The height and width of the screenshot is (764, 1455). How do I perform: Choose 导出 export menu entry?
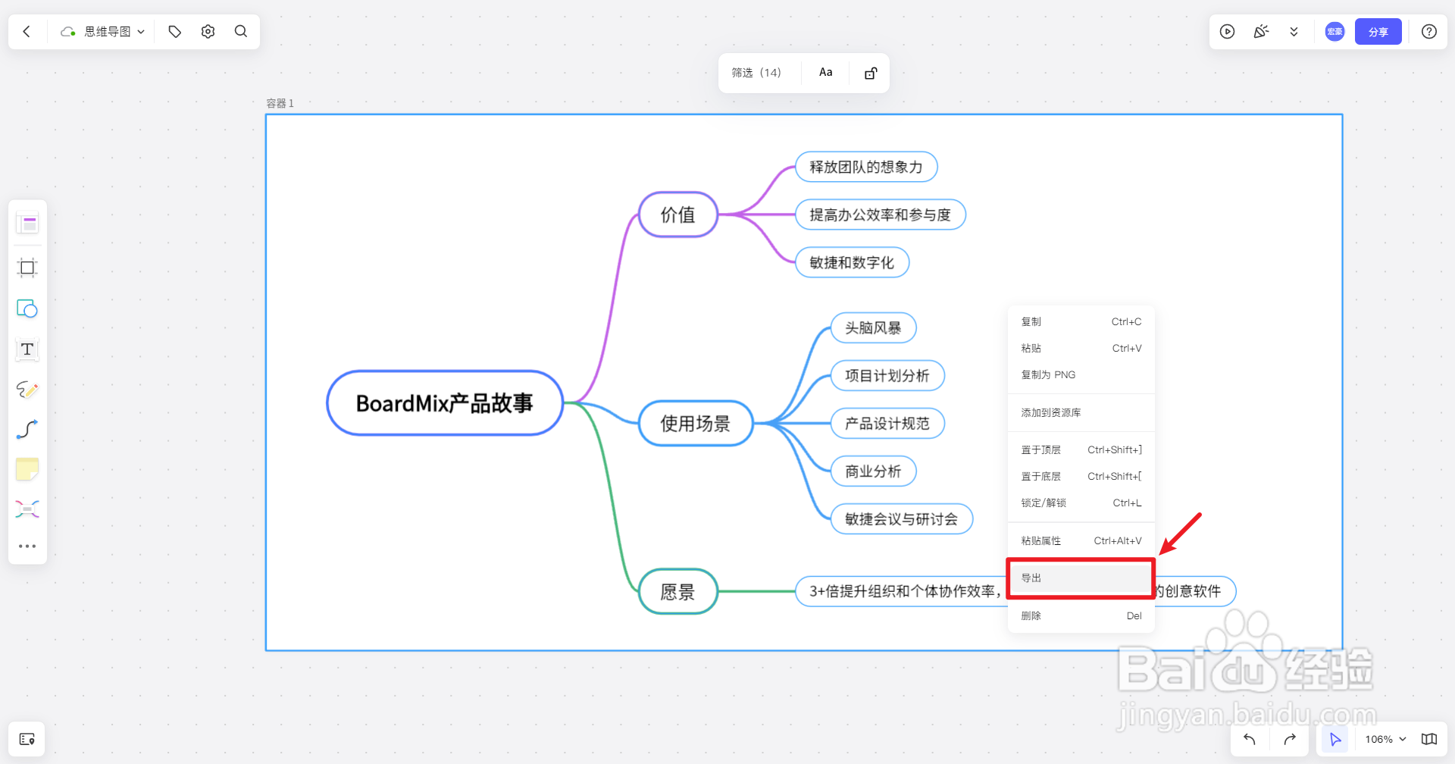[1081, 578]
